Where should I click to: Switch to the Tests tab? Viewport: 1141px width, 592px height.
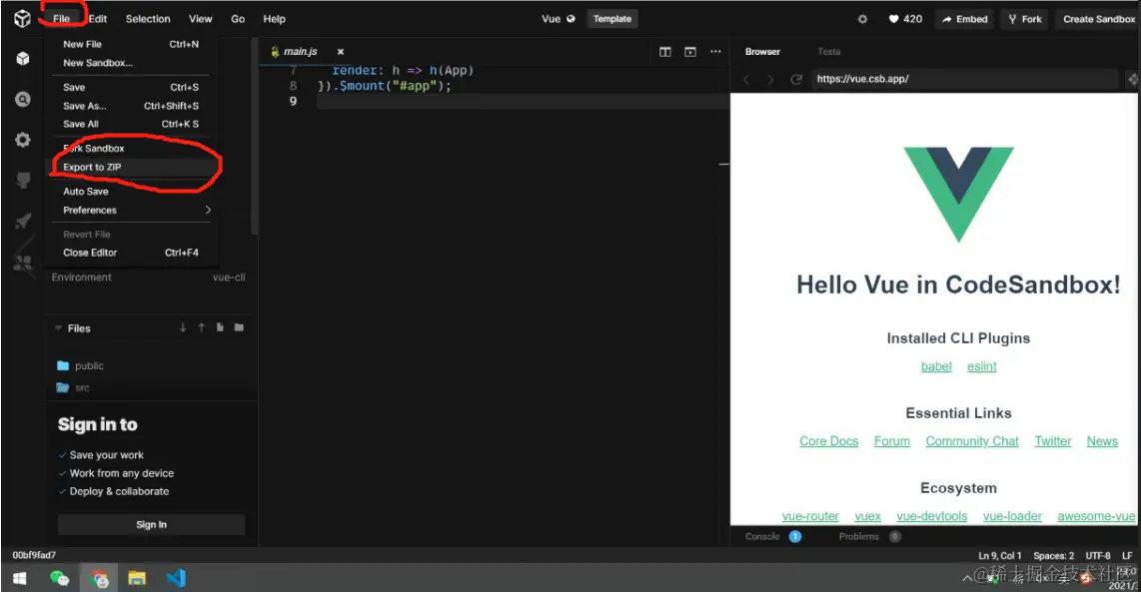829,52
